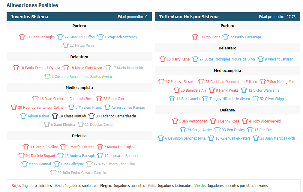Screen dimensions: 303x192
Task: Click the red shirt icon beside Moise Bioty Kean
Action: point(66,68)
